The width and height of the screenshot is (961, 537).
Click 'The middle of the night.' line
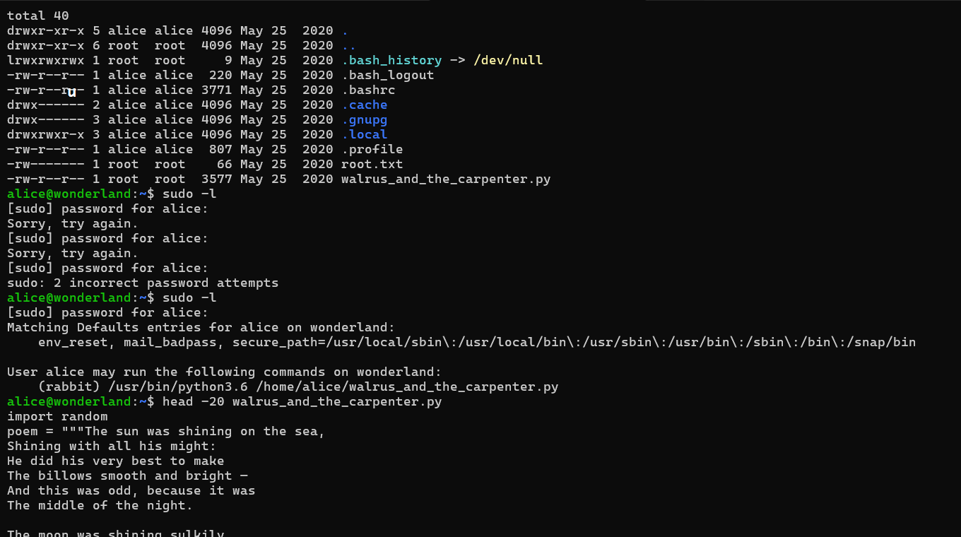point(100,505)
